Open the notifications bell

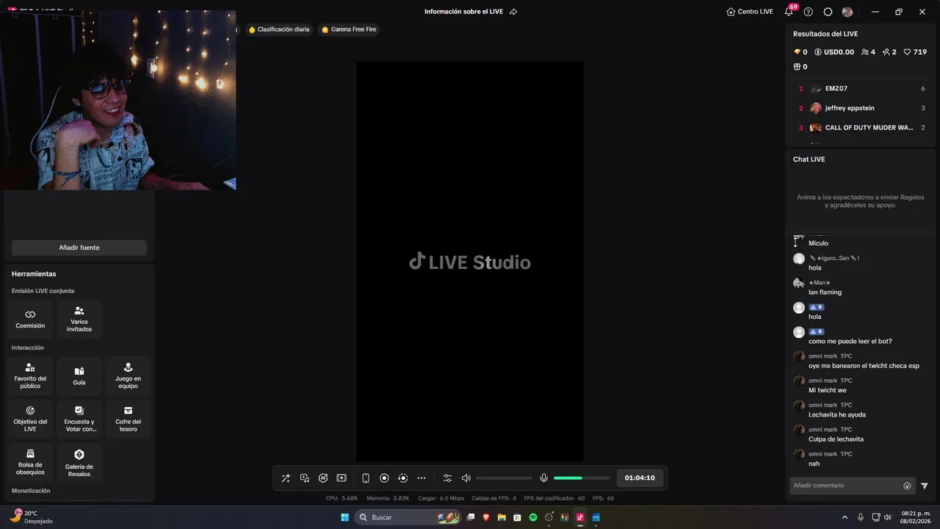(789, 11)
